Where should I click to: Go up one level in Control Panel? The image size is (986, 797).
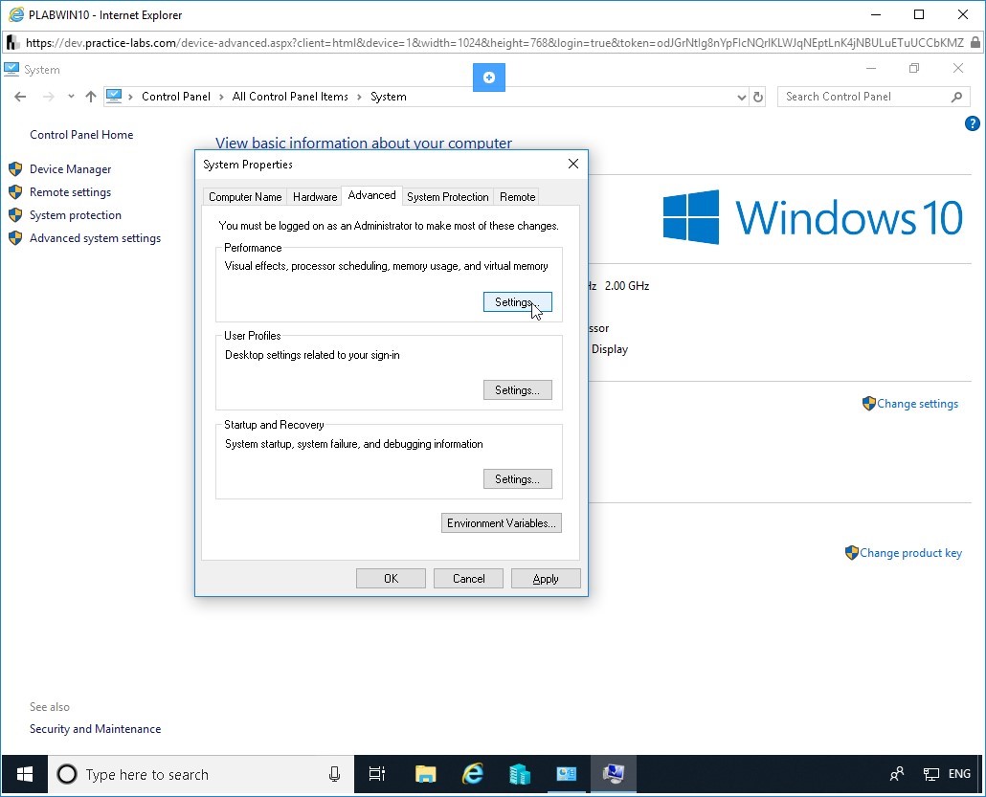pyautogui.click(x=91, y=97)
